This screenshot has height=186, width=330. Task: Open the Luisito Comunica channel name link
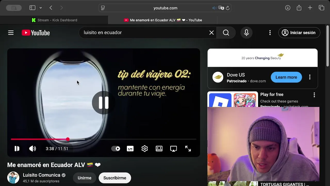pos(42,175)
